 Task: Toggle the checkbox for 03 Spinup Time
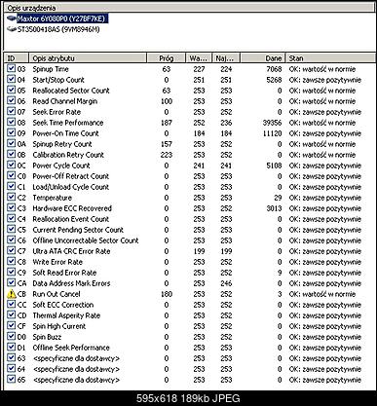[x=12, y=69]
